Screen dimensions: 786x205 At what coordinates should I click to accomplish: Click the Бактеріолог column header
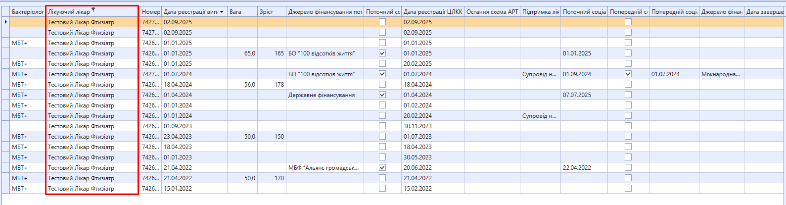27,12
